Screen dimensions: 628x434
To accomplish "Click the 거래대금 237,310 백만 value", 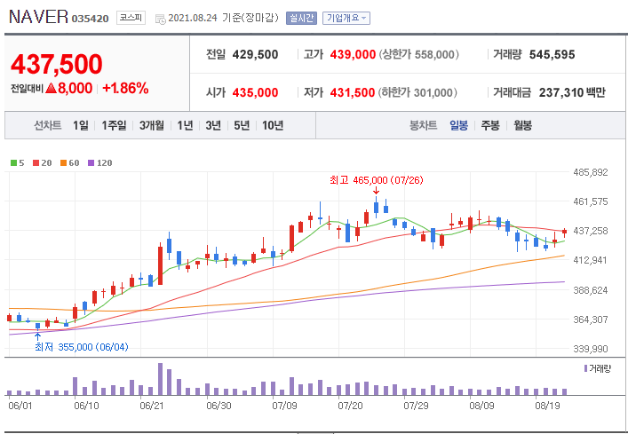I will (572, 93).
